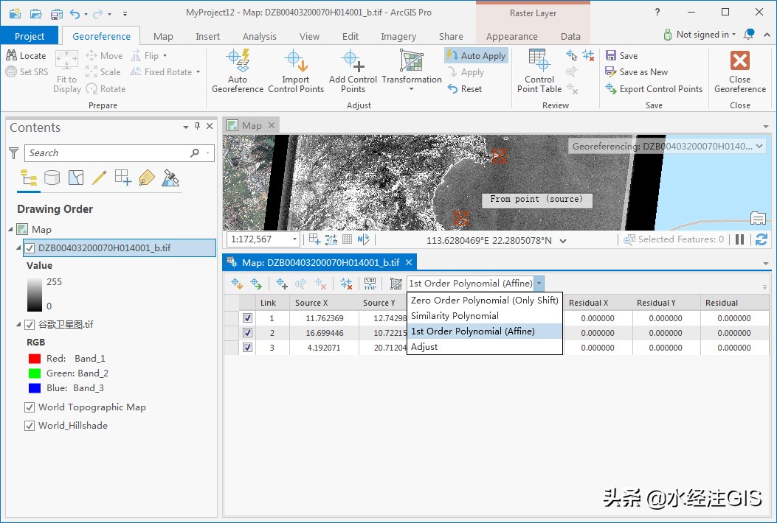Choose Zero Order Polynomial (Only Shift)

[x=484, y=301]
